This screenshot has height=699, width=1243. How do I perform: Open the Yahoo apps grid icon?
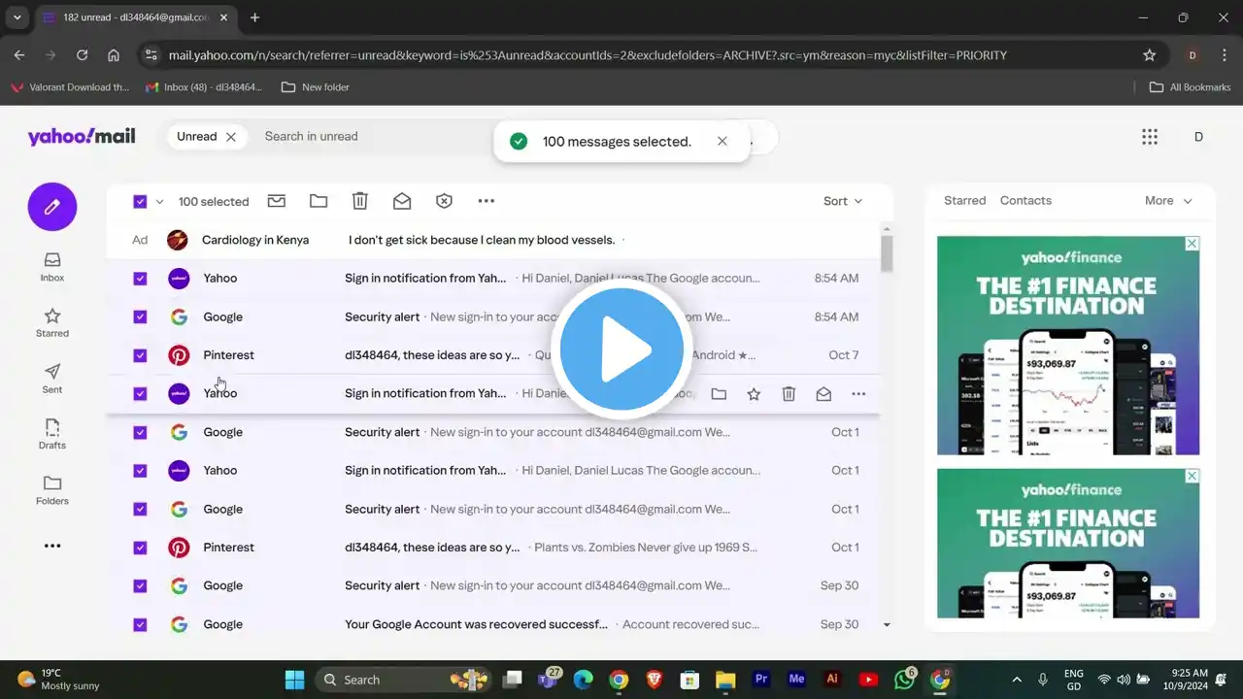[x=1150, y=137]
